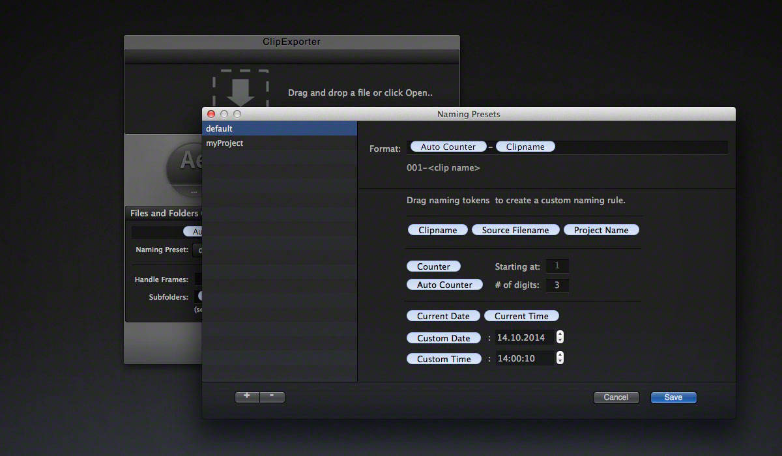Click the Handle Frames label in ClipExporter
Image resolution: width=782 pixels, height=456 pixels.
click(162, 279)
